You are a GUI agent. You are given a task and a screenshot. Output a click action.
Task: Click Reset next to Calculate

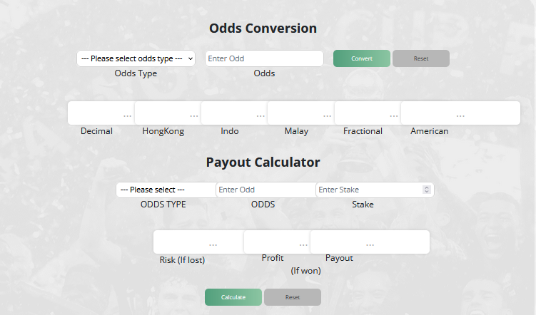pyautogui.click(x=293, y=297)
